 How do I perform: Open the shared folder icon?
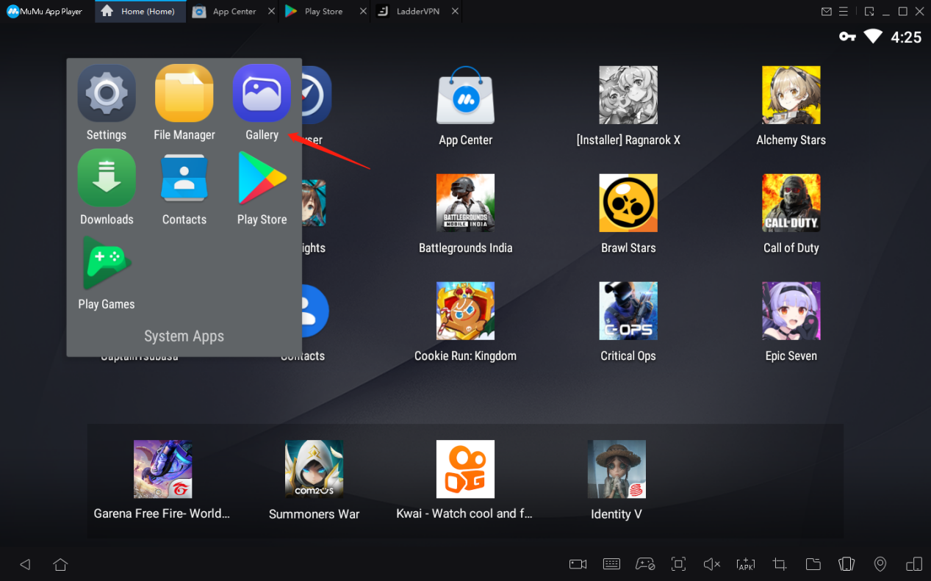pos(813,564)
